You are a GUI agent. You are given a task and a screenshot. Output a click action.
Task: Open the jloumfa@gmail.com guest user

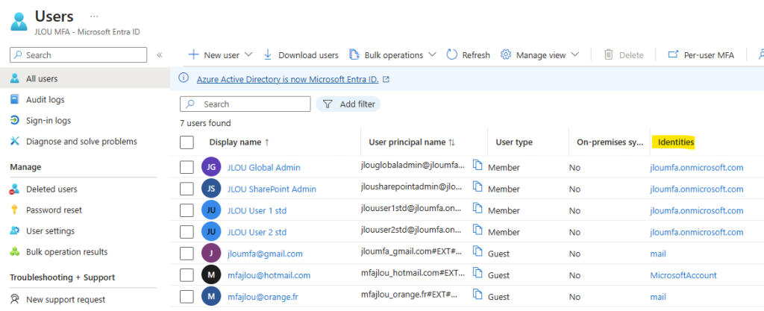[265, 254]
